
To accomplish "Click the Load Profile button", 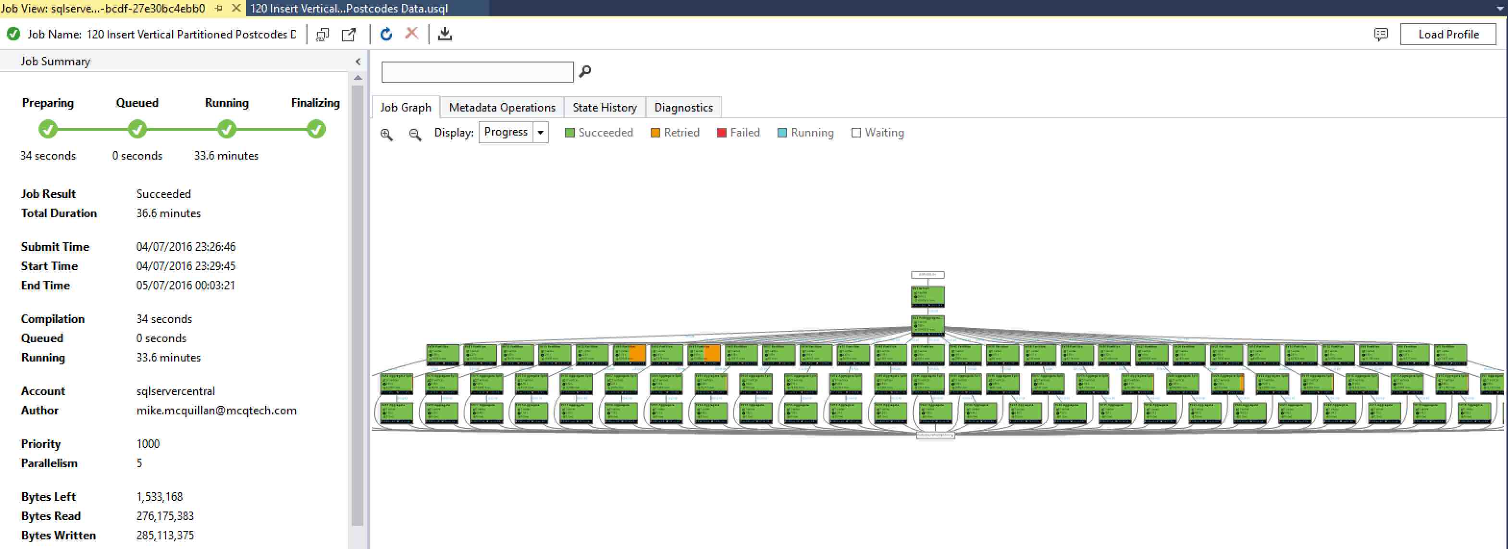I will (1448, 35).
